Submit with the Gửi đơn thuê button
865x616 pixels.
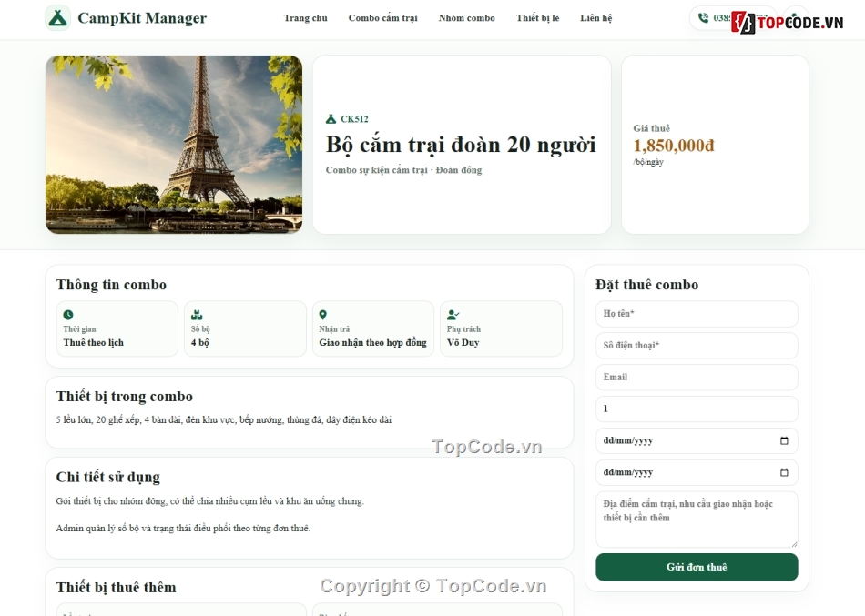(x=697, y=567)
